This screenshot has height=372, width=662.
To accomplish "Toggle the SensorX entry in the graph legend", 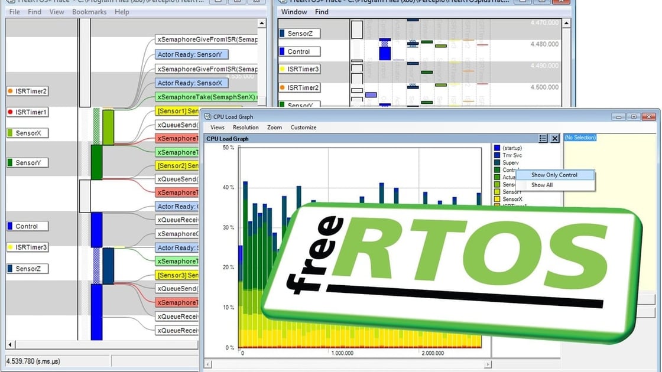I will pyautogui.click(x=510, y=199).
